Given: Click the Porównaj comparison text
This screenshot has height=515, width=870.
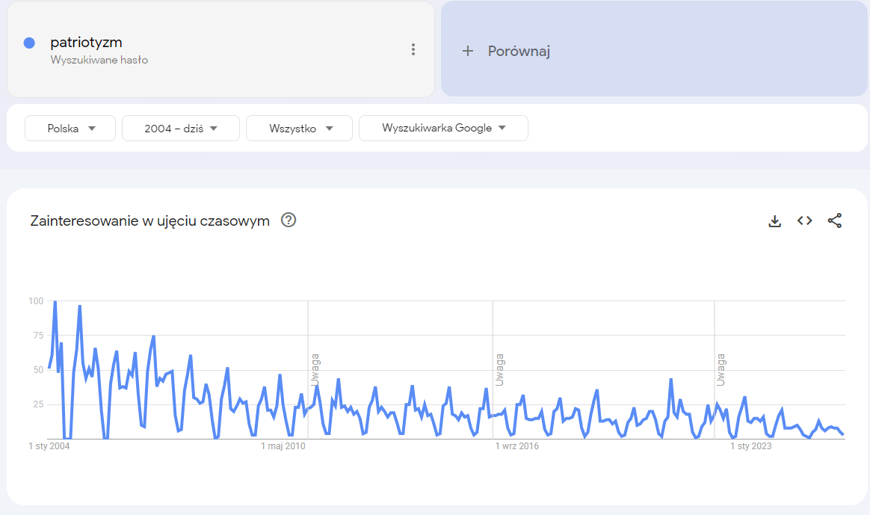Looking at the screenshot, I should pos(519,51).
